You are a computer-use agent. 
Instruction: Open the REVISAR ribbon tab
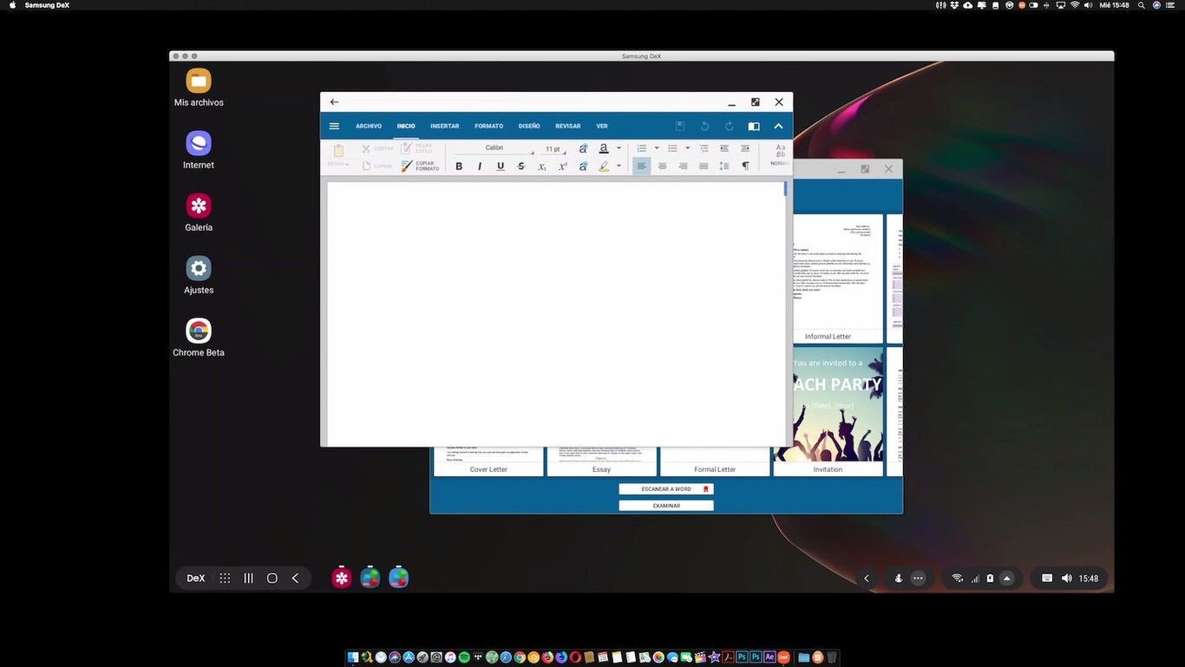click(x=568, y=126)
